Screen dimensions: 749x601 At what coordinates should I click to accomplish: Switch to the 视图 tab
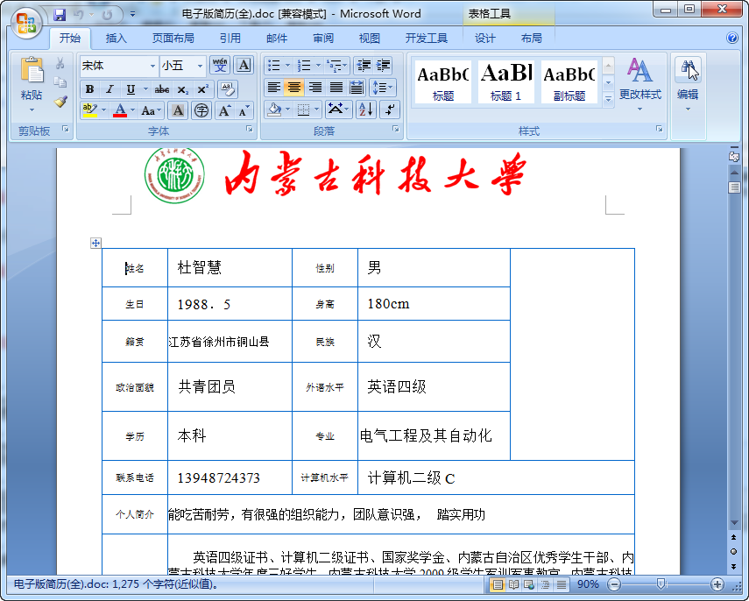[370, 39]
